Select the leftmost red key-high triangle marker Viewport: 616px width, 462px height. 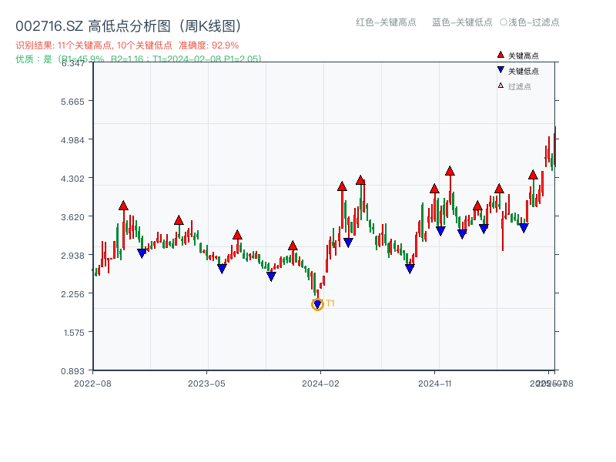coord(123,206)
